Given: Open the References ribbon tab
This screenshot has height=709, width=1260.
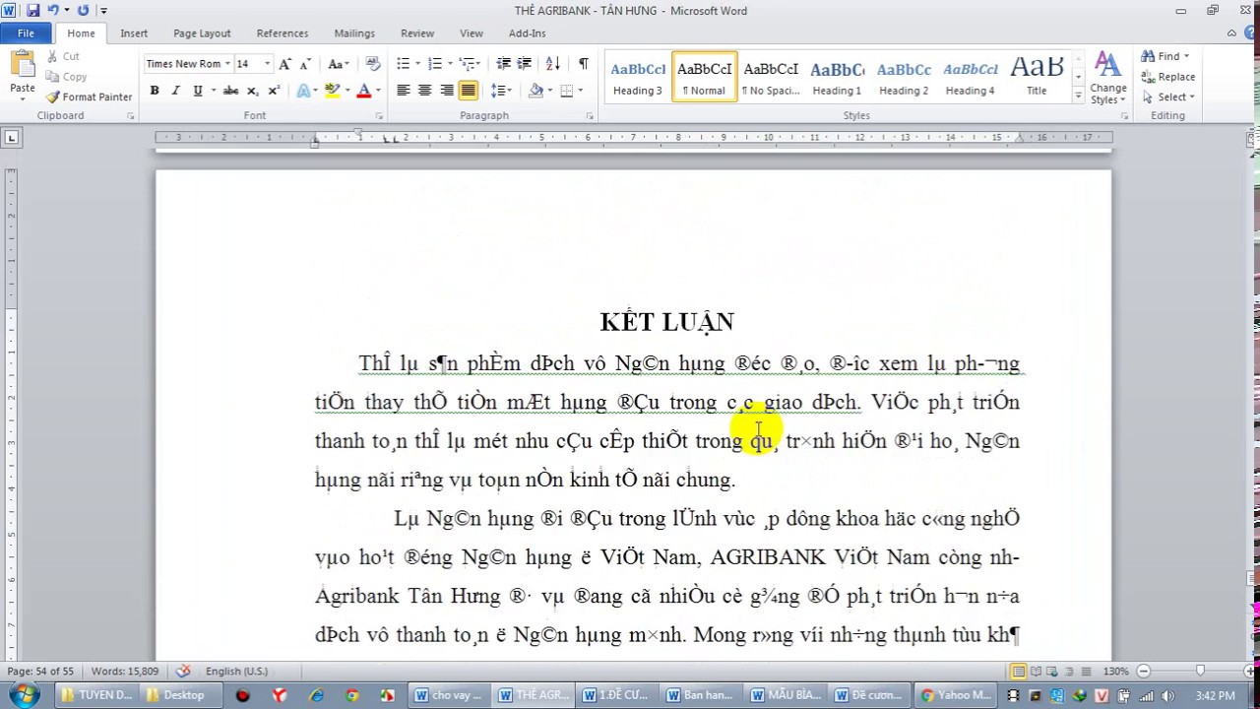Looking at the screenshot, I should point(283,32).
